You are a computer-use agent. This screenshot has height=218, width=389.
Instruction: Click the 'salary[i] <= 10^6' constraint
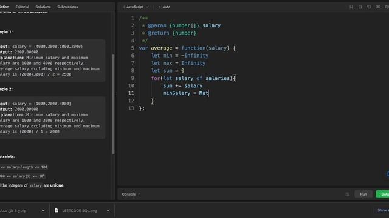[x=22, y=176]
